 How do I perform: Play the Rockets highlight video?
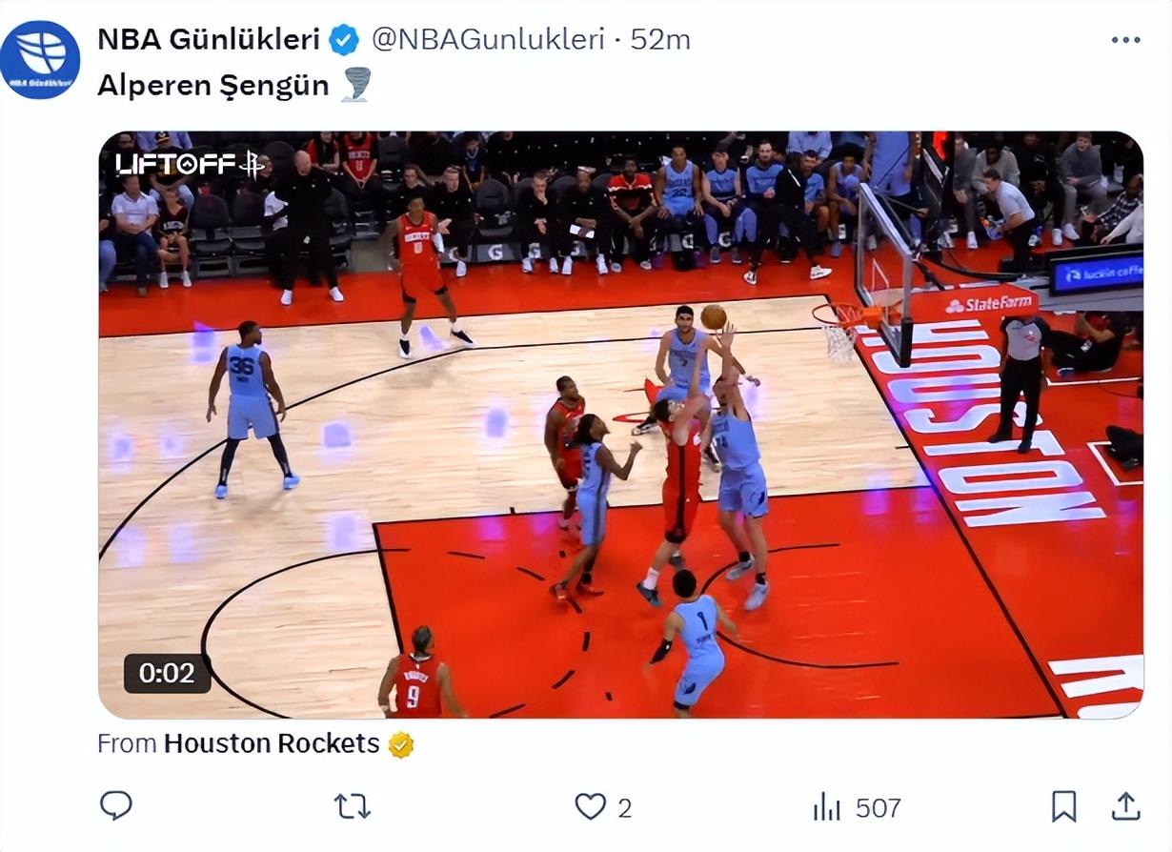pyautogui.click(x=620, y=425)
